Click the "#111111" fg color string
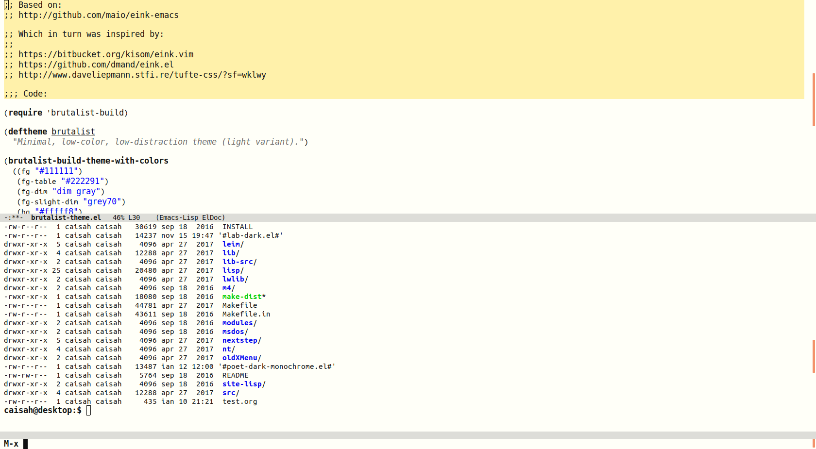The height and width of the screenshot is (449, 816). (x=56, y=171)
